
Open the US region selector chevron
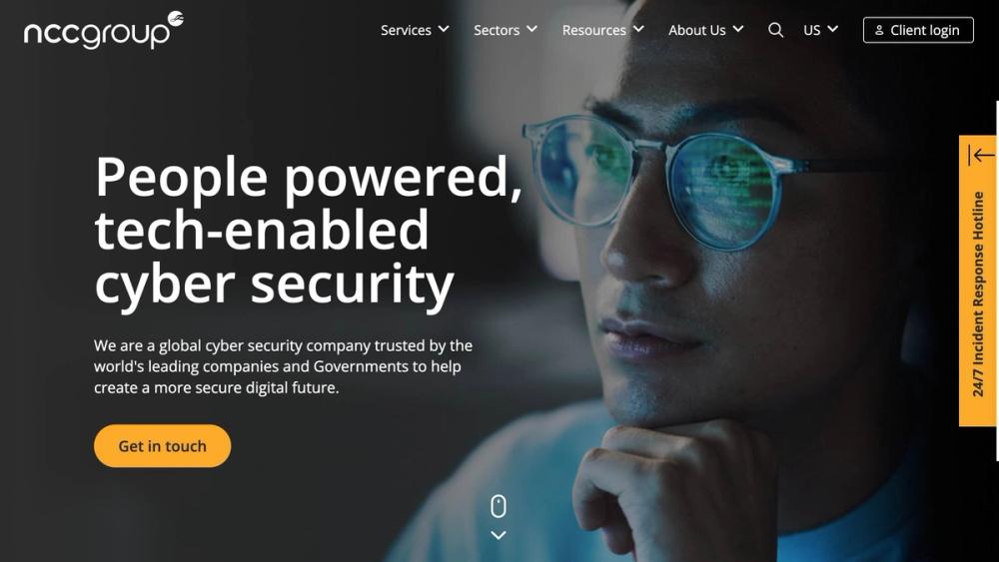[833, 29]
